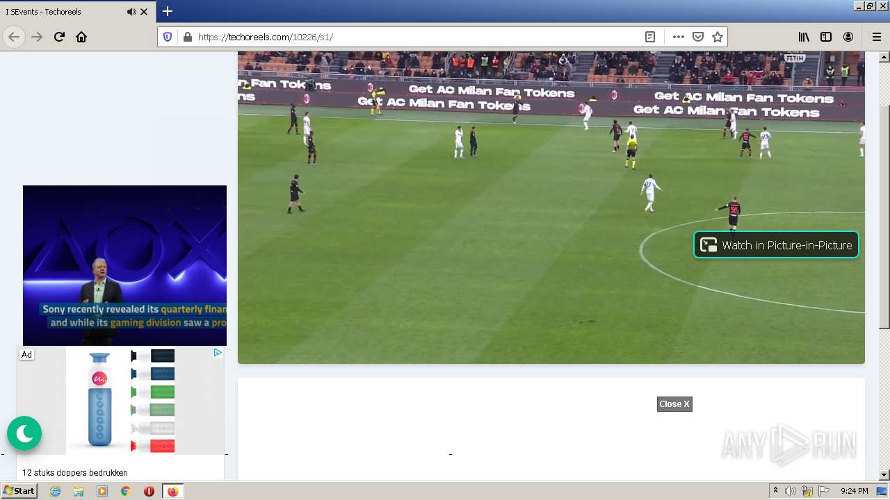Close the SEvents - Techoreels tab

point(144,12)
